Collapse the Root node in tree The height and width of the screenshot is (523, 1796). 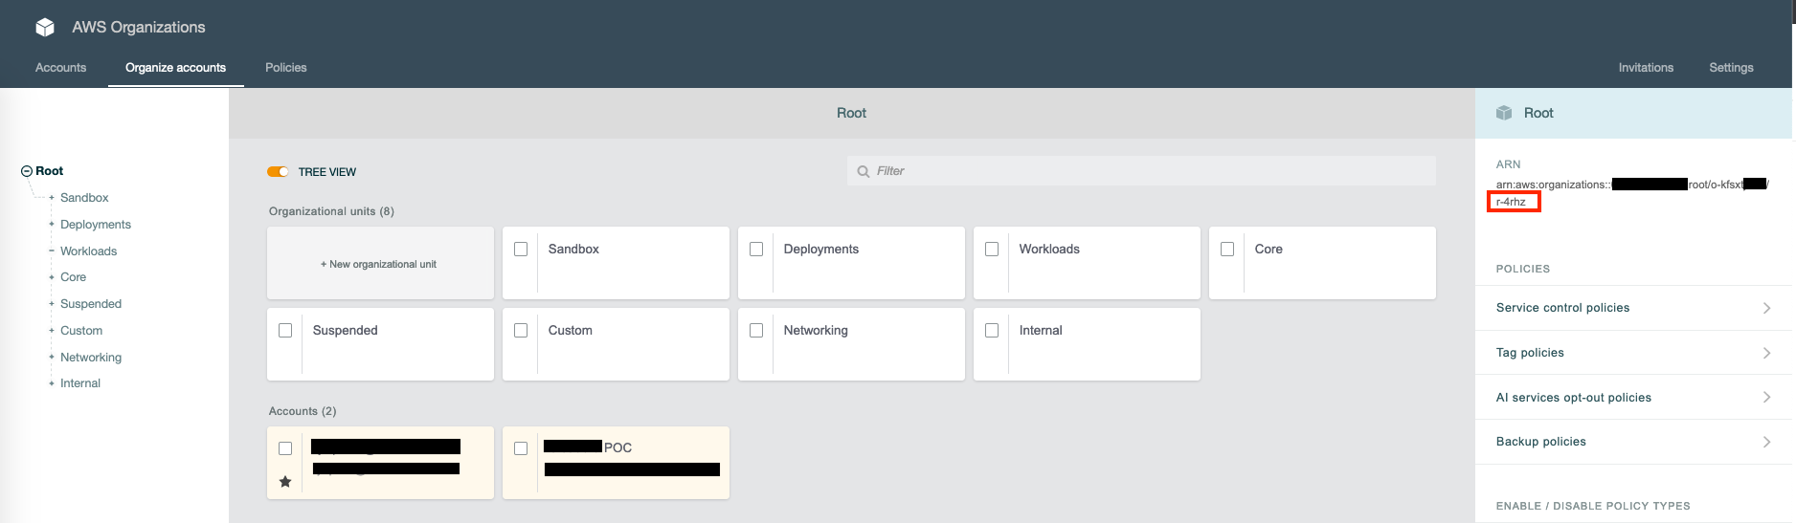point(27,171)
